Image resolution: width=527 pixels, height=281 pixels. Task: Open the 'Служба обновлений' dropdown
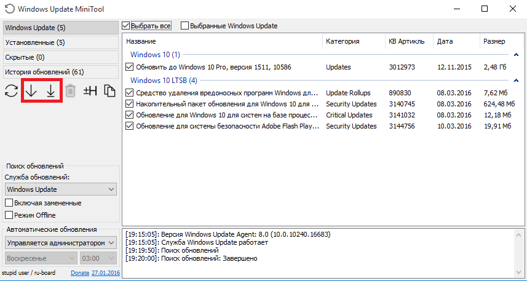coord(60,189)
